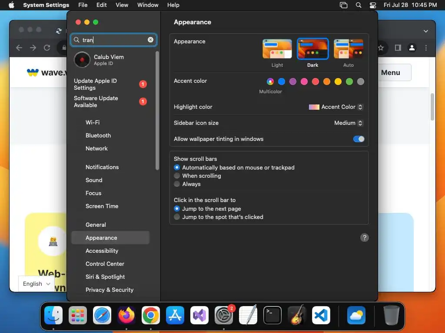445x333 pixels.
Task: Click the Stage Manager icon in menu bar
Action: [343, 5]
